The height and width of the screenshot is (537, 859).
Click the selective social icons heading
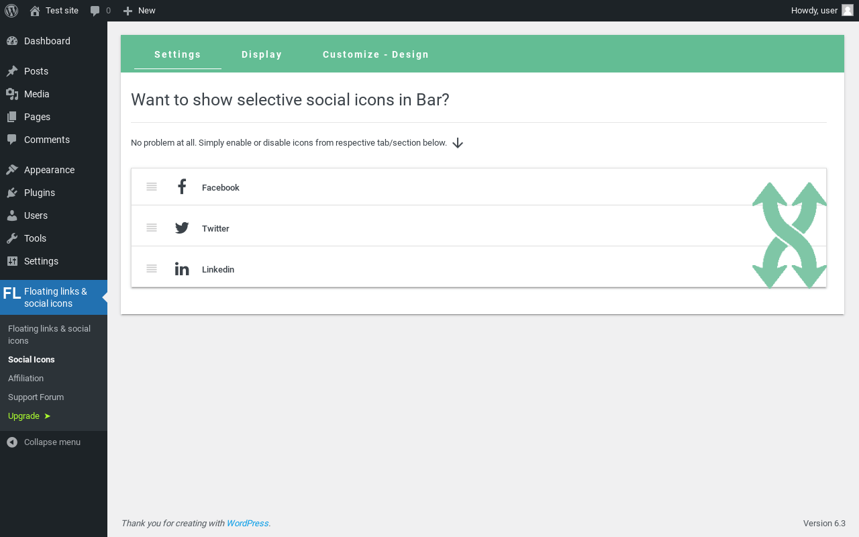(290, 99)
